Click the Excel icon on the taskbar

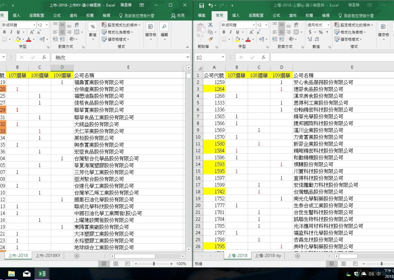coord(42,273)
